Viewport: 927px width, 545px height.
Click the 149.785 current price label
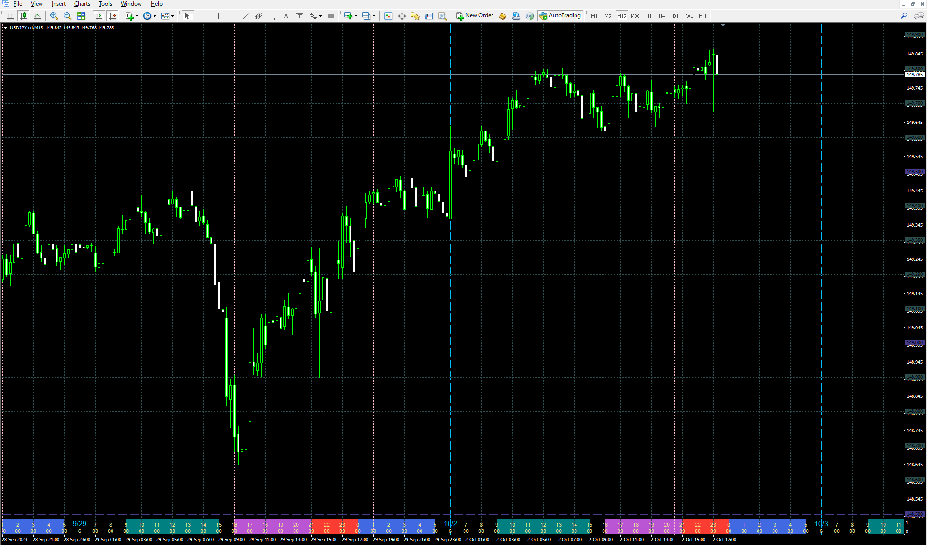coord(914,75)
